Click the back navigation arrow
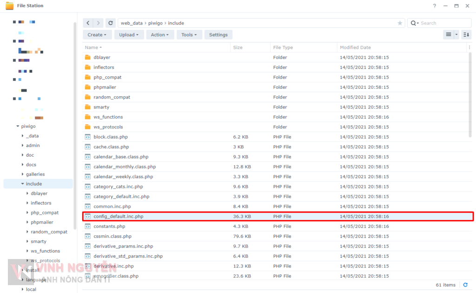 coord(88,23)
